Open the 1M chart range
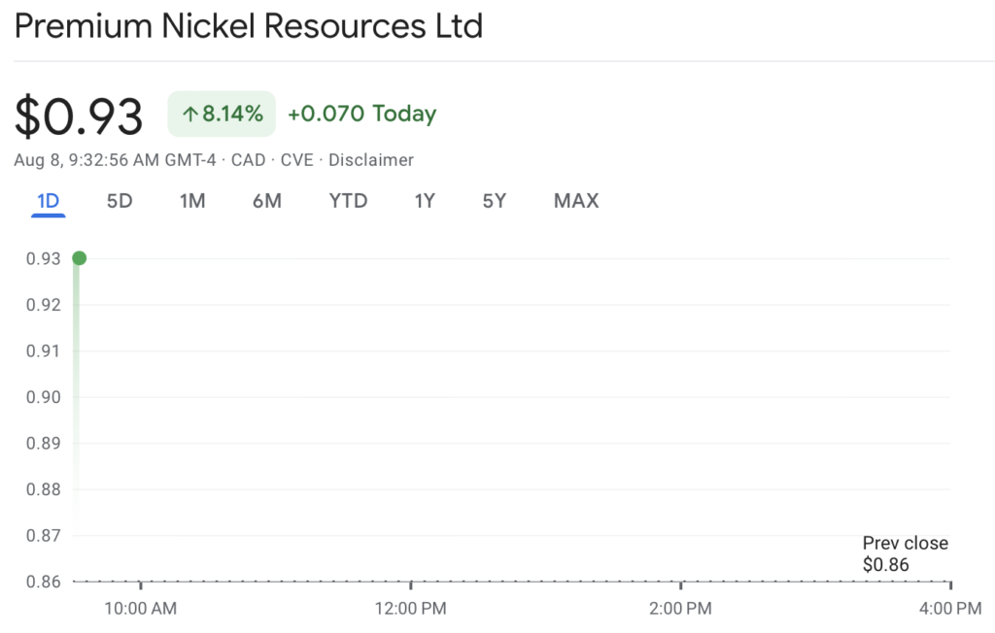Screen dimensions: 995x633 tap(192, 201)
